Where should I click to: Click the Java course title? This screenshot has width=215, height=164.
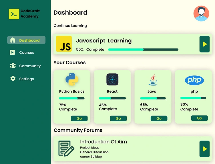(152, 91)
